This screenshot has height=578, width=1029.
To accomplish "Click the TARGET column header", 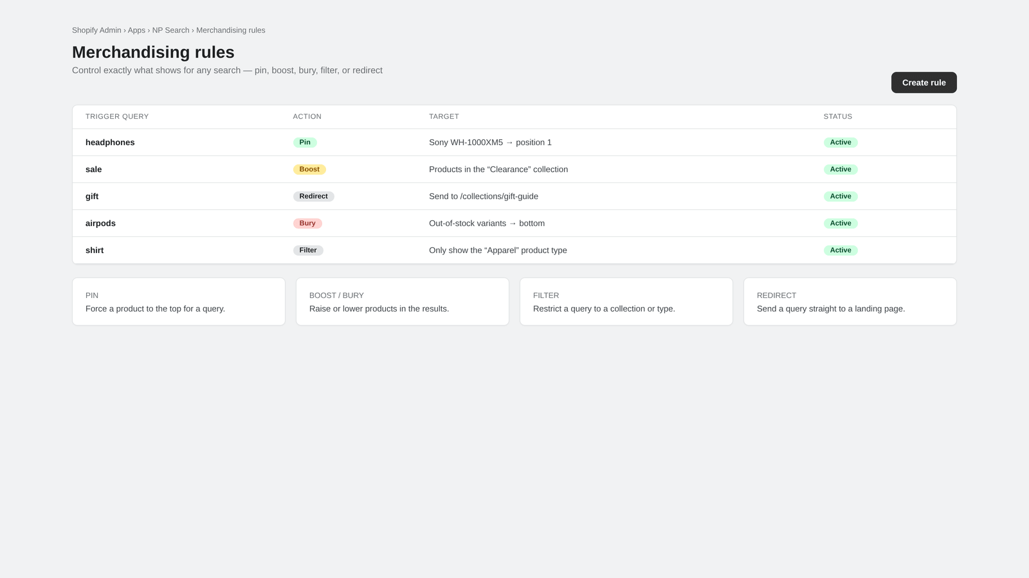I will tap(444, 116).
